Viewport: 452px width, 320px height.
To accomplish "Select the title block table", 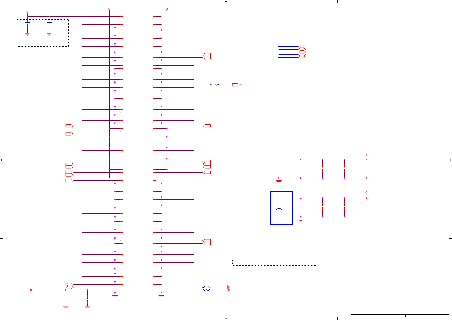I will click(400, 303).
